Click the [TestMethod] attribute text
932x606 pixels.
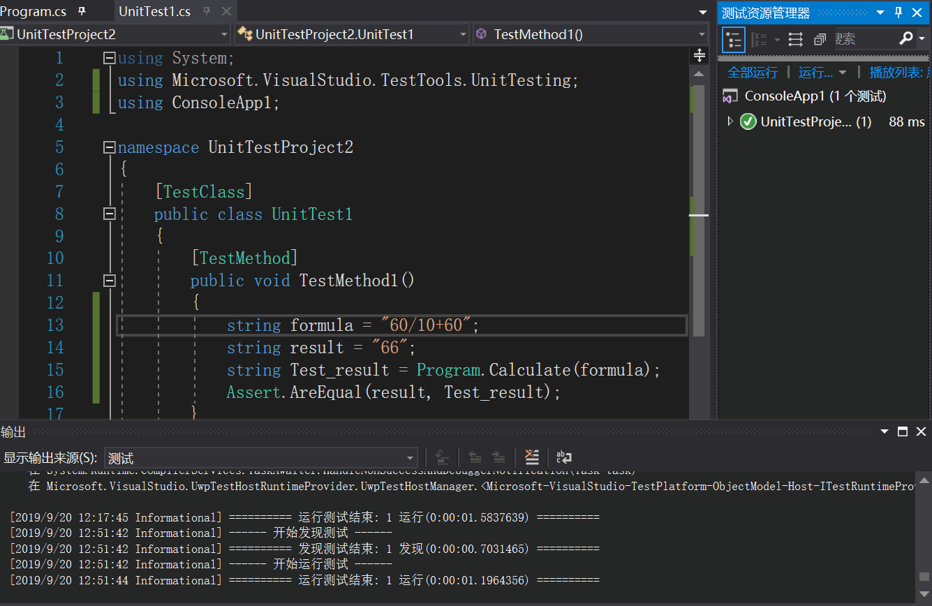point(244,258)
